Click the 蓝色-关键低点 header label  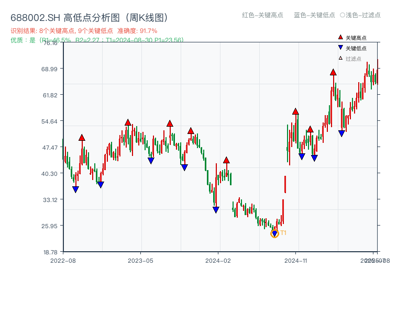pyautogui.click(x=314, y=15)
